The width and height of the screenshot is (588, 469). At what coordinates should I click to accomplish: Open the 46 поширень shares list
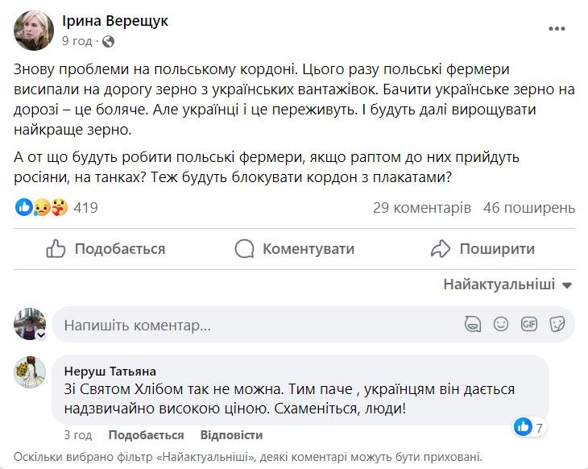pyautogui.click(x=529, y=208)
